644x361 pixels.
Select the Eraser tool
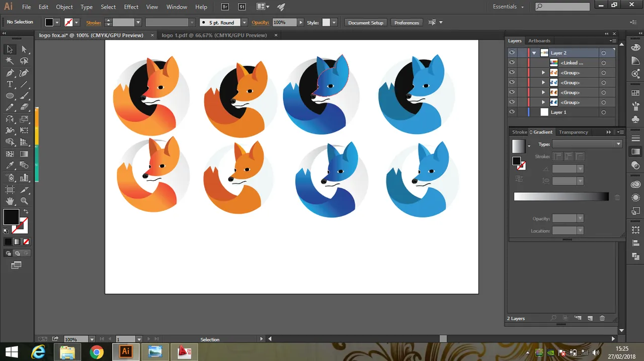click(24, 107)
